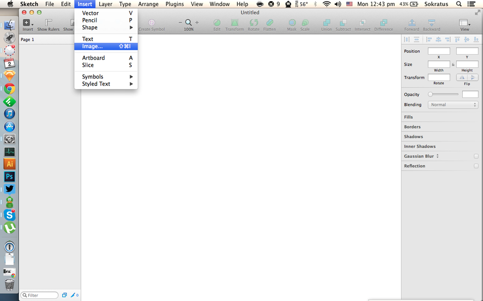Align layers horizontal center
The width and height of the screenshot is (483, 301).
coord(439,39)
